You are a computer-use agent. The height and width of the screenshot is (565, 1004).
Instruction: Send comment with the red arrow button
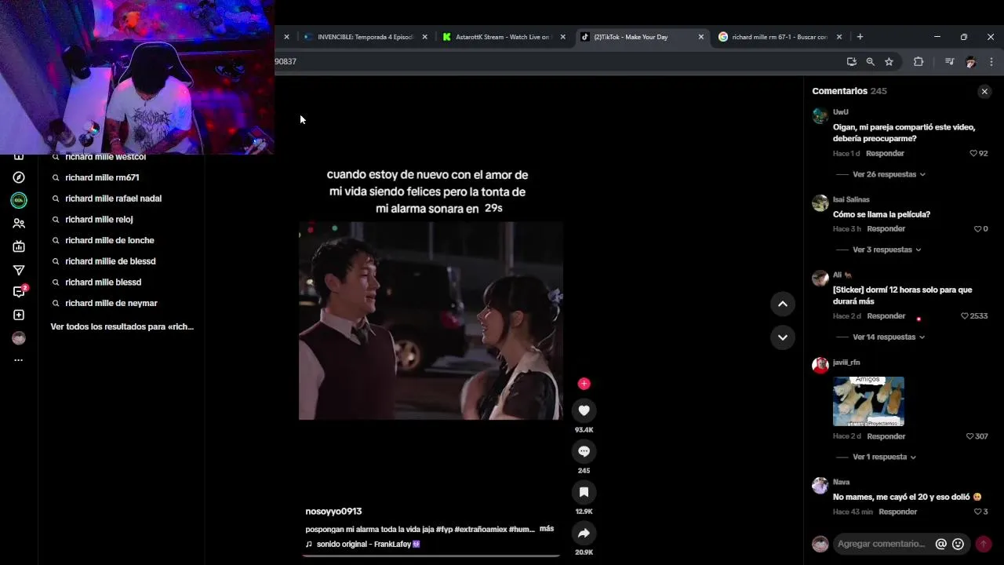[x=984, y=544]
